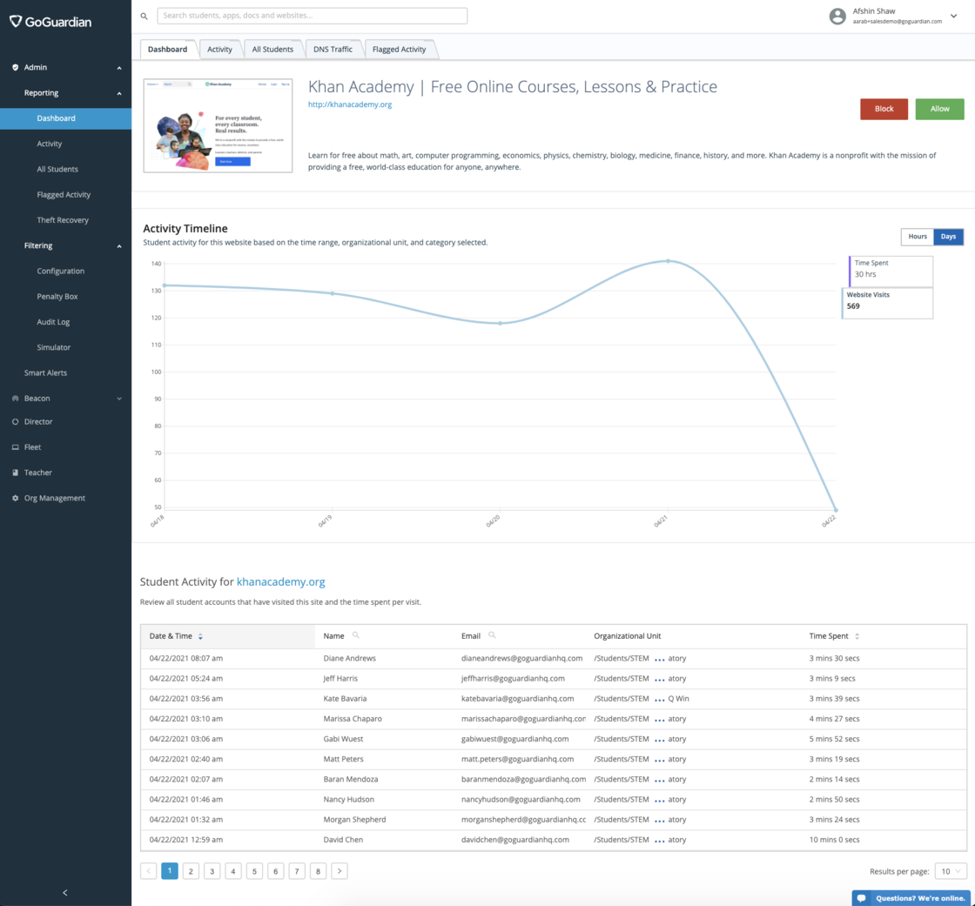Viewport: 975px width, 906px height.
Task: Click the green Allow button
Action: click(x=939, y=109)
